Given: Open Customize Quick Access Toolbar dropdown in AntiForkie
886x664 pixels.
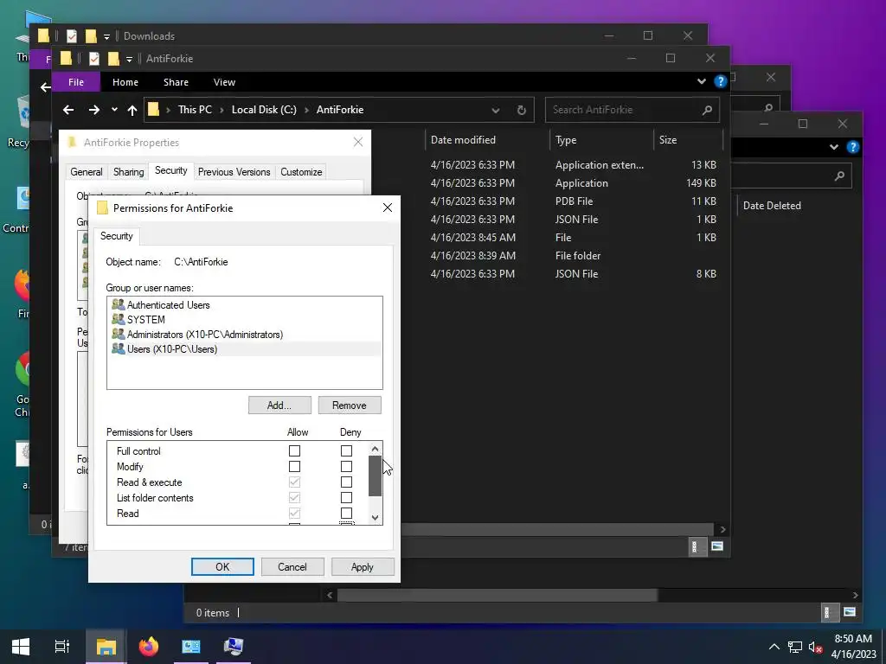Looking at the screenshot, I should (x=130, y=59).
